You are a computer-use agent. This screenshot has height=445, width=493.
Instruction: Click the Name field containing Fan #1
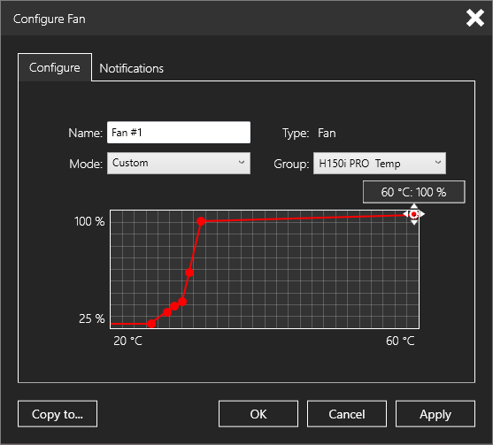pos(179,133)
